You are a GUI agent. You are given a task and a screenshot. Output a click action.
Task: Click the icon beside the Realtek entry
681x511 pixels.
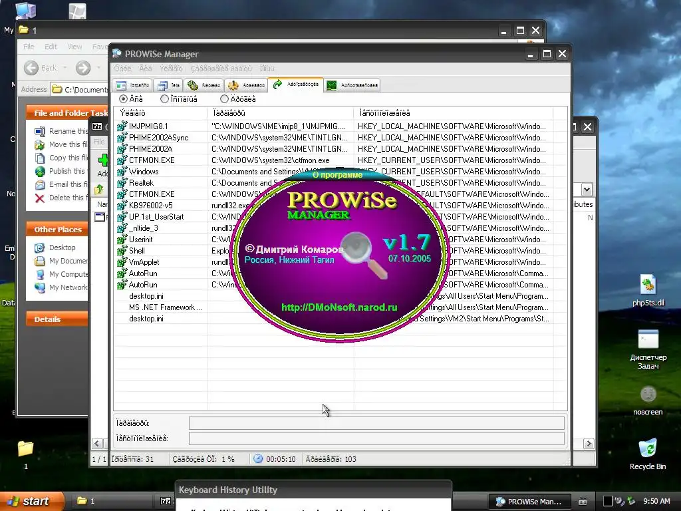pyautogui.click(x=122, y=183)
